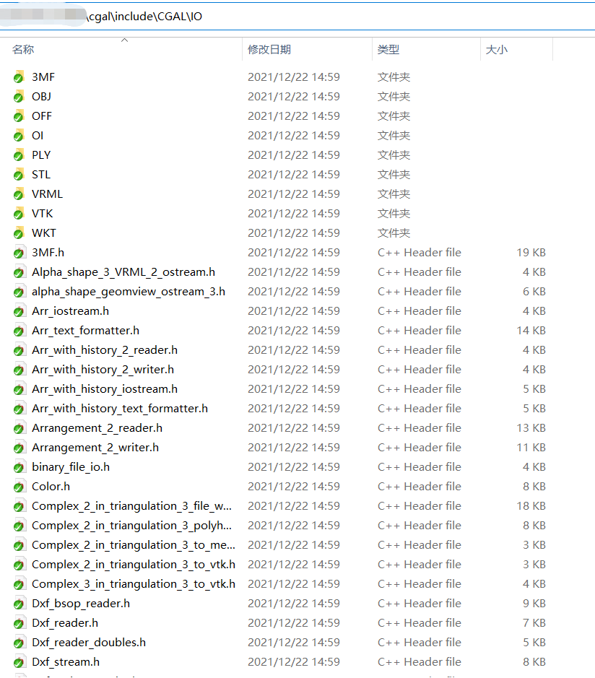The image size is (595, 678).
Task: Select the file alpha_shape_geomview_ostream_3.h
Action: 129,292
